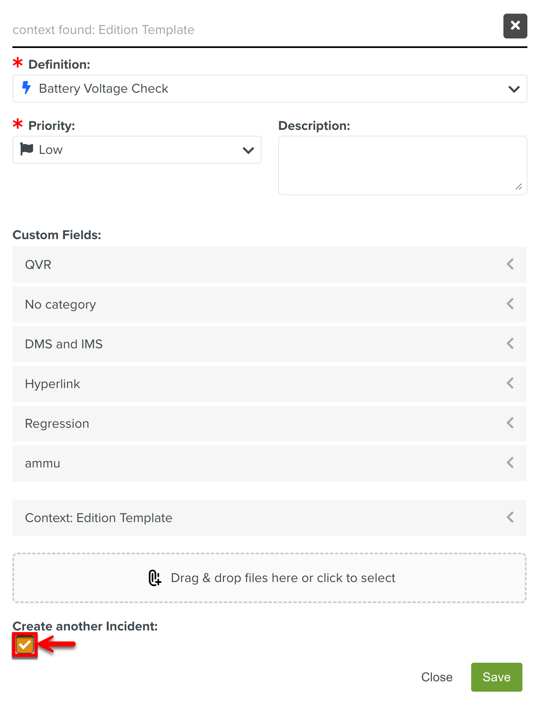Click inside the Description text area
Screen dimensions: 534x714
tap(402, 165)
